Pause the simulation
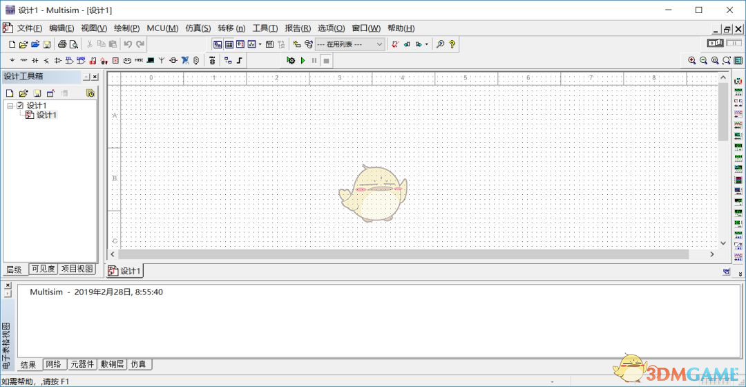746x387 pixels. point(314,60)
